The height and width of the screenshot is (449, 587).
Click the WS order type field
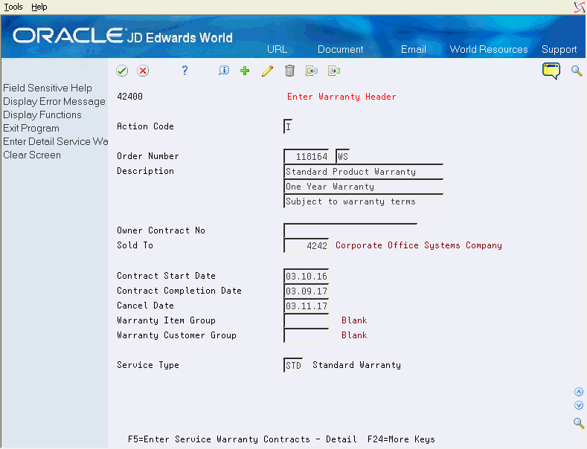pos(342,156)
